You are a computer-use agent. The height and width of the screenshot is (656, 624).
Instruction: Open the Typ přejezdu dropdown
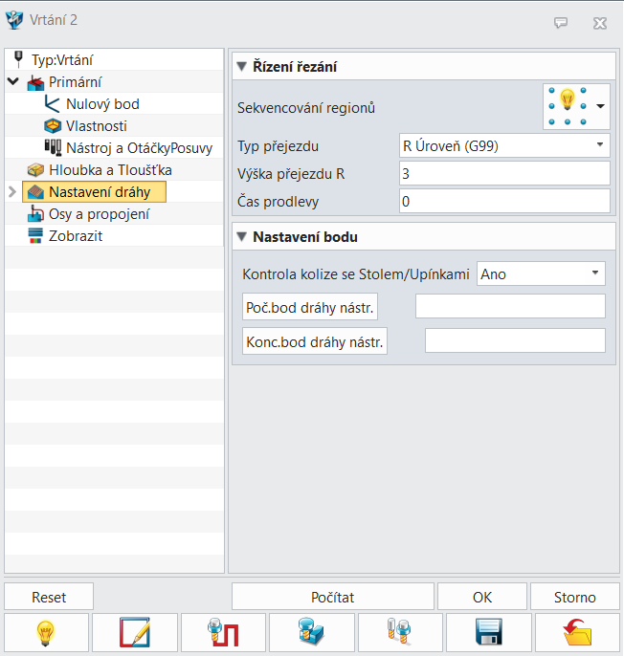tap(504, 145)
